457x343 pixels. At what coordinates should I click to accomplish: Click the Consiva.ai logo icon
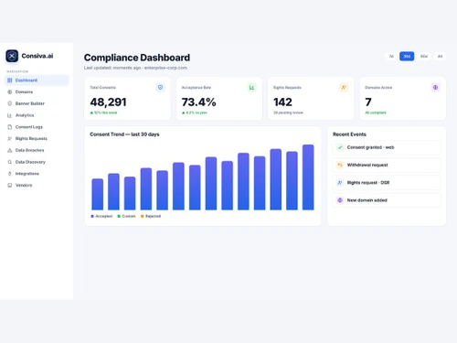pos(12,56)
